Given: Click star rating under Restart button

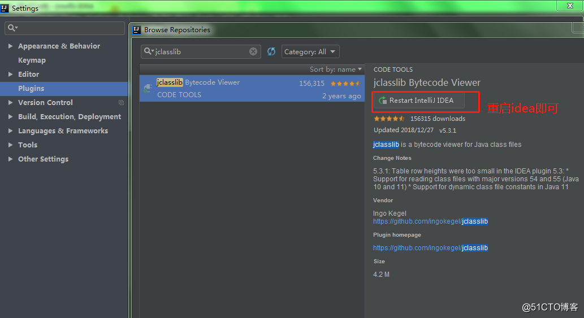Looking at the screenshot, I should (389, 119).
